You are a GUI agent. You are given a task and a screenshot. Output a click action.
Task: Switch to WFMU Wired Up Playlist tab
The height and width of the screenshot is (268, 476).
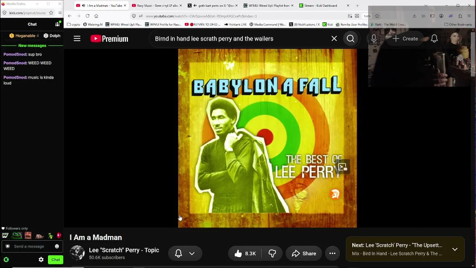pyautogui.click(x=268, y=6)
